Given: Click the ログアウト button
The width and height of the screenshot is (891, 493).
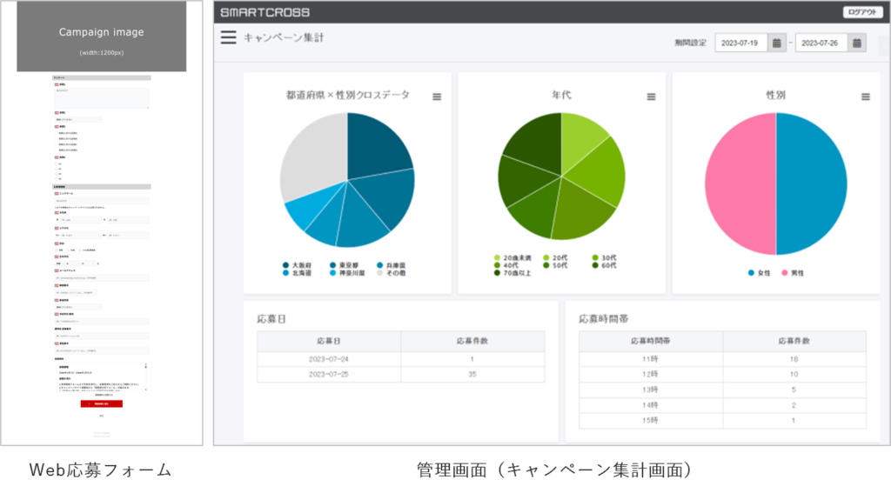Looking at the screenshot, I should [862, 12].
